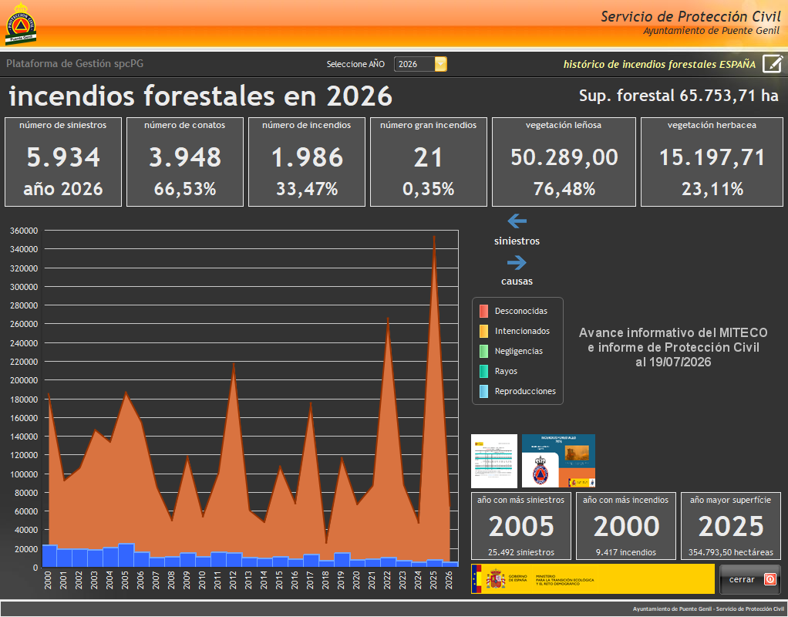Click the Negligencias legend label
The height and width of the screenshot is (617, 788).
519,352
